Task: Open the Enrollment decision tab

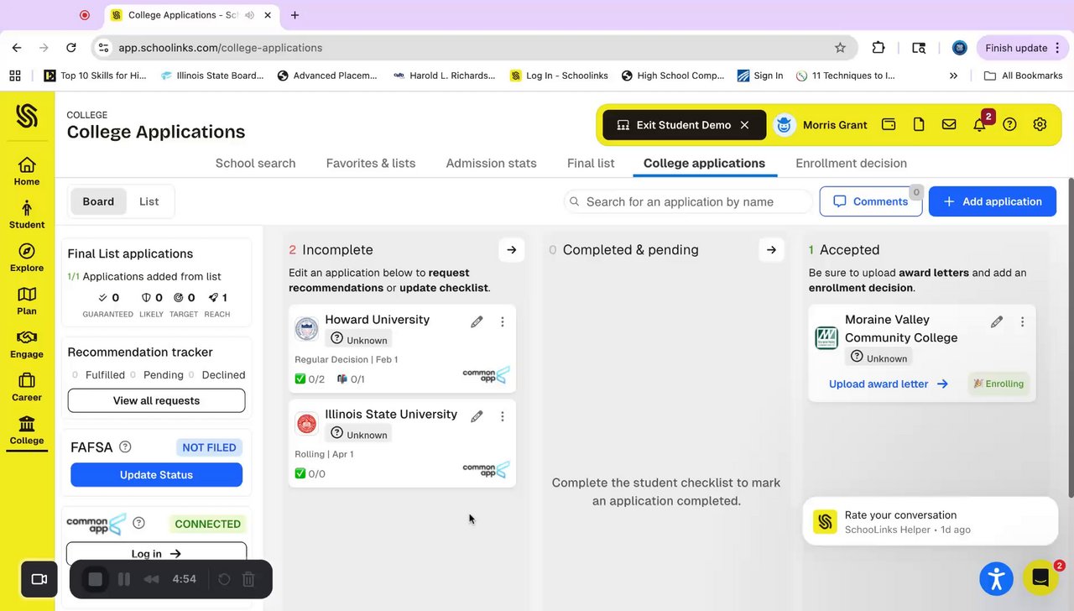Action: pyautogui.click(x=851, y=163)
